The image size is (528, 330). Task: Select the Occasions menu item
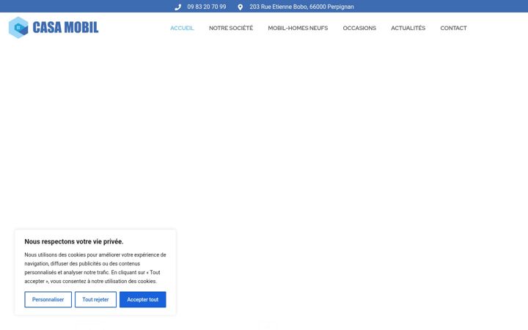coord(359,28)
